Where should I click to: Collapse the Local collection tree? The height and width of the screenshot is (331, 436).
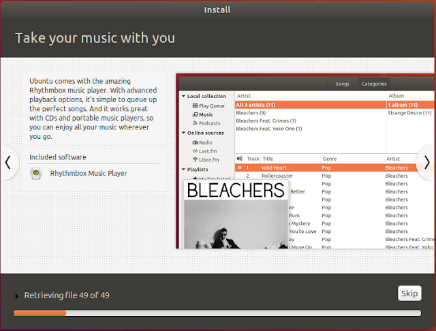click(x=183, y=96)
